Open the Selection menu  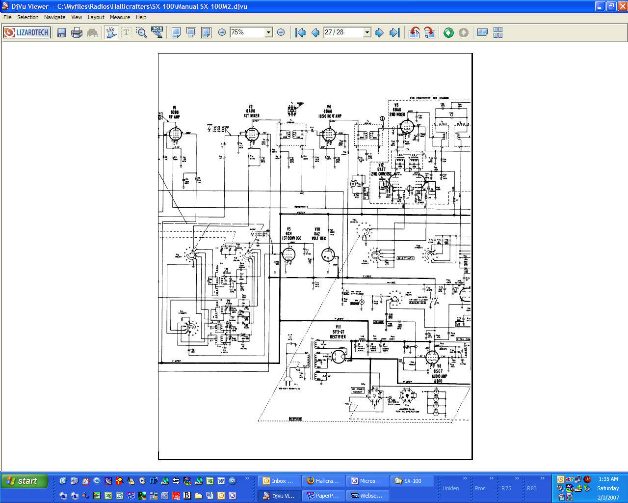pyautogui.click(x=27, y=17)
